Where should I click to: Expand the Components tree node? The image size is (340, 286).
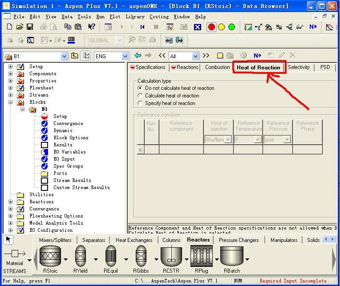coord(10,73)
